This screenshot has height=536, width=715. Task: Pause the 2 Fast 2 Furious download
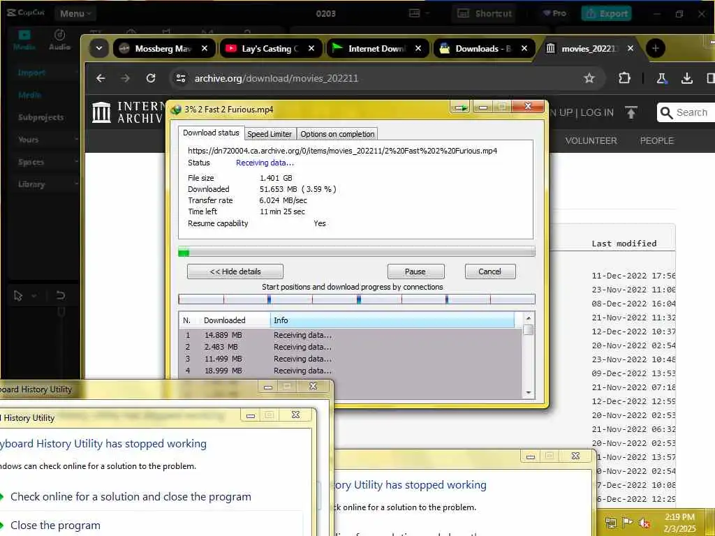(x=415, y=271)
